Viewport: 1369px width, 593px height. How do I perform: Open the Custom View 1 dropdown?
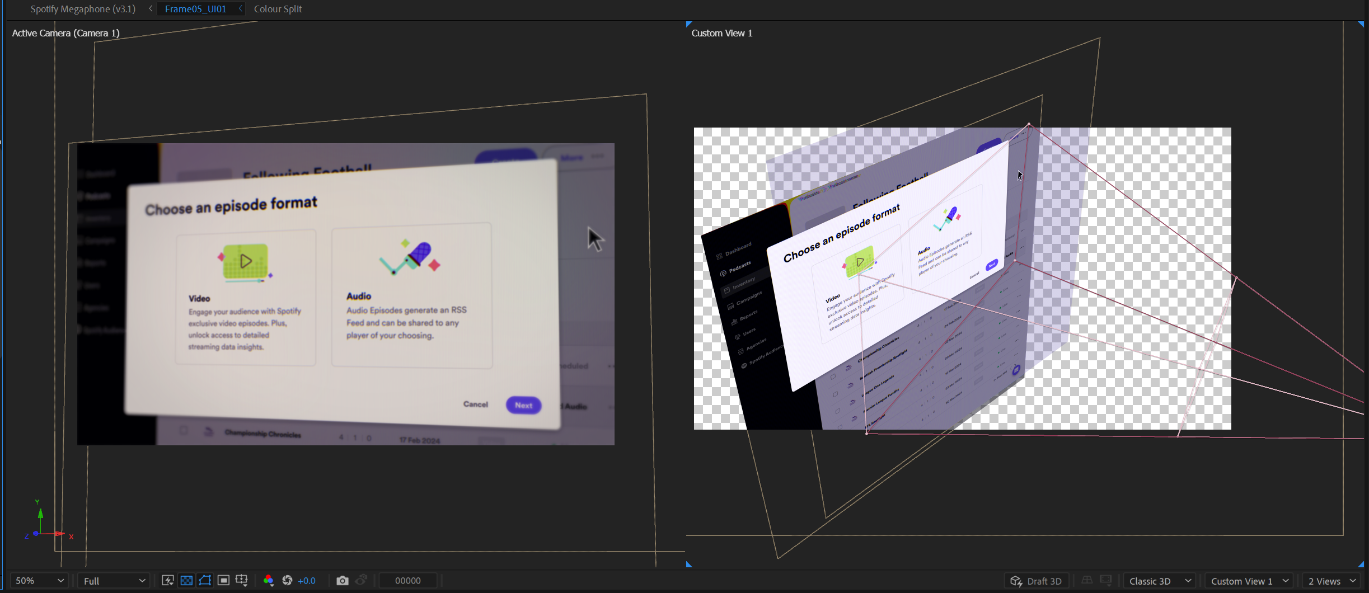(1250, 581)
